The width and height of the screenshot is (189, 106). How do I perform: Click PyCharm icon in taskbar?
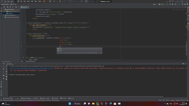coord(97,104)
